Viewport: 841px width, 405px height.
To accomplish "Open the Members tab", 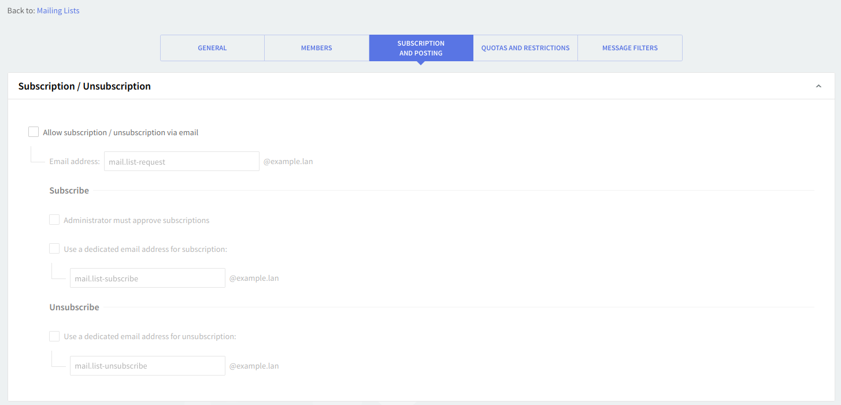I will (x=316, y=48).
